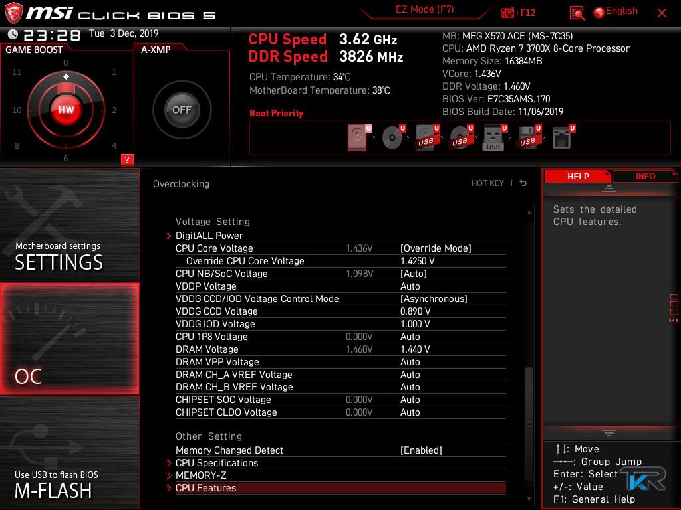The width and height of the screenshot is (681, 510).
Task: Select the CPU 1P8 Voltage row
Action: (340, 337)
